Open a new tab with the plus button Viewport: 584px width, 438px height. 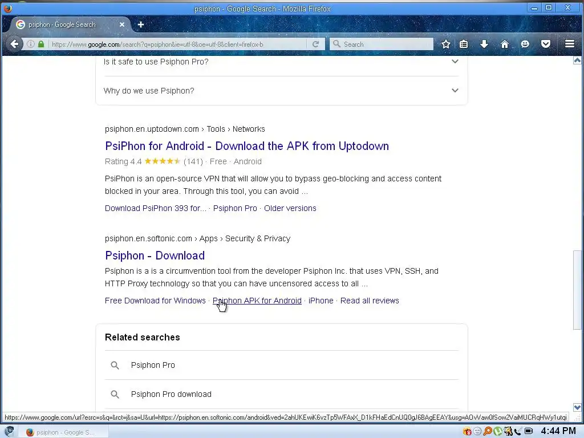[x=141, y=25]
